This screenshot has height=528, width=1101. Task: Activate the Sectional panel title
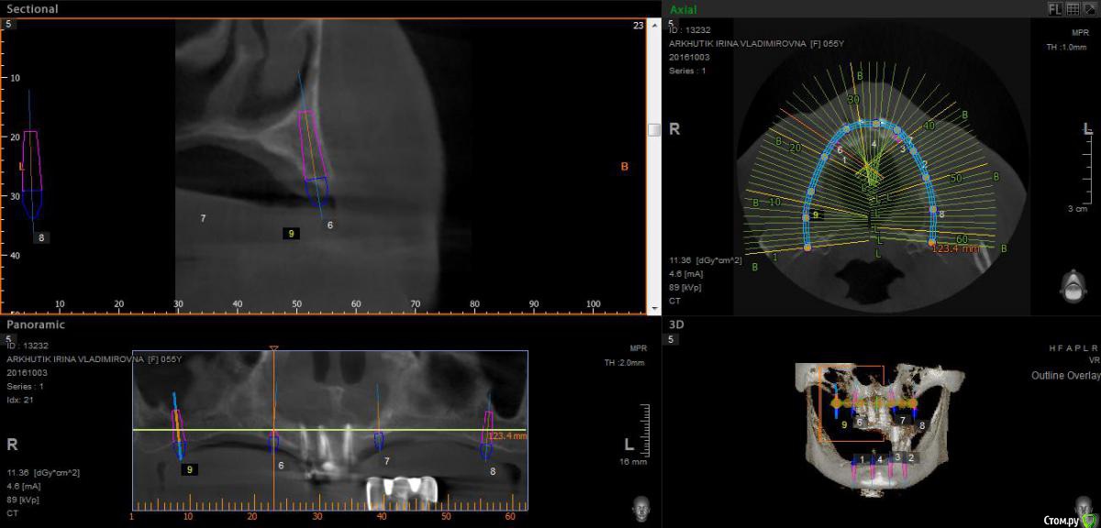pyautogui.click(x=32, y=9)
